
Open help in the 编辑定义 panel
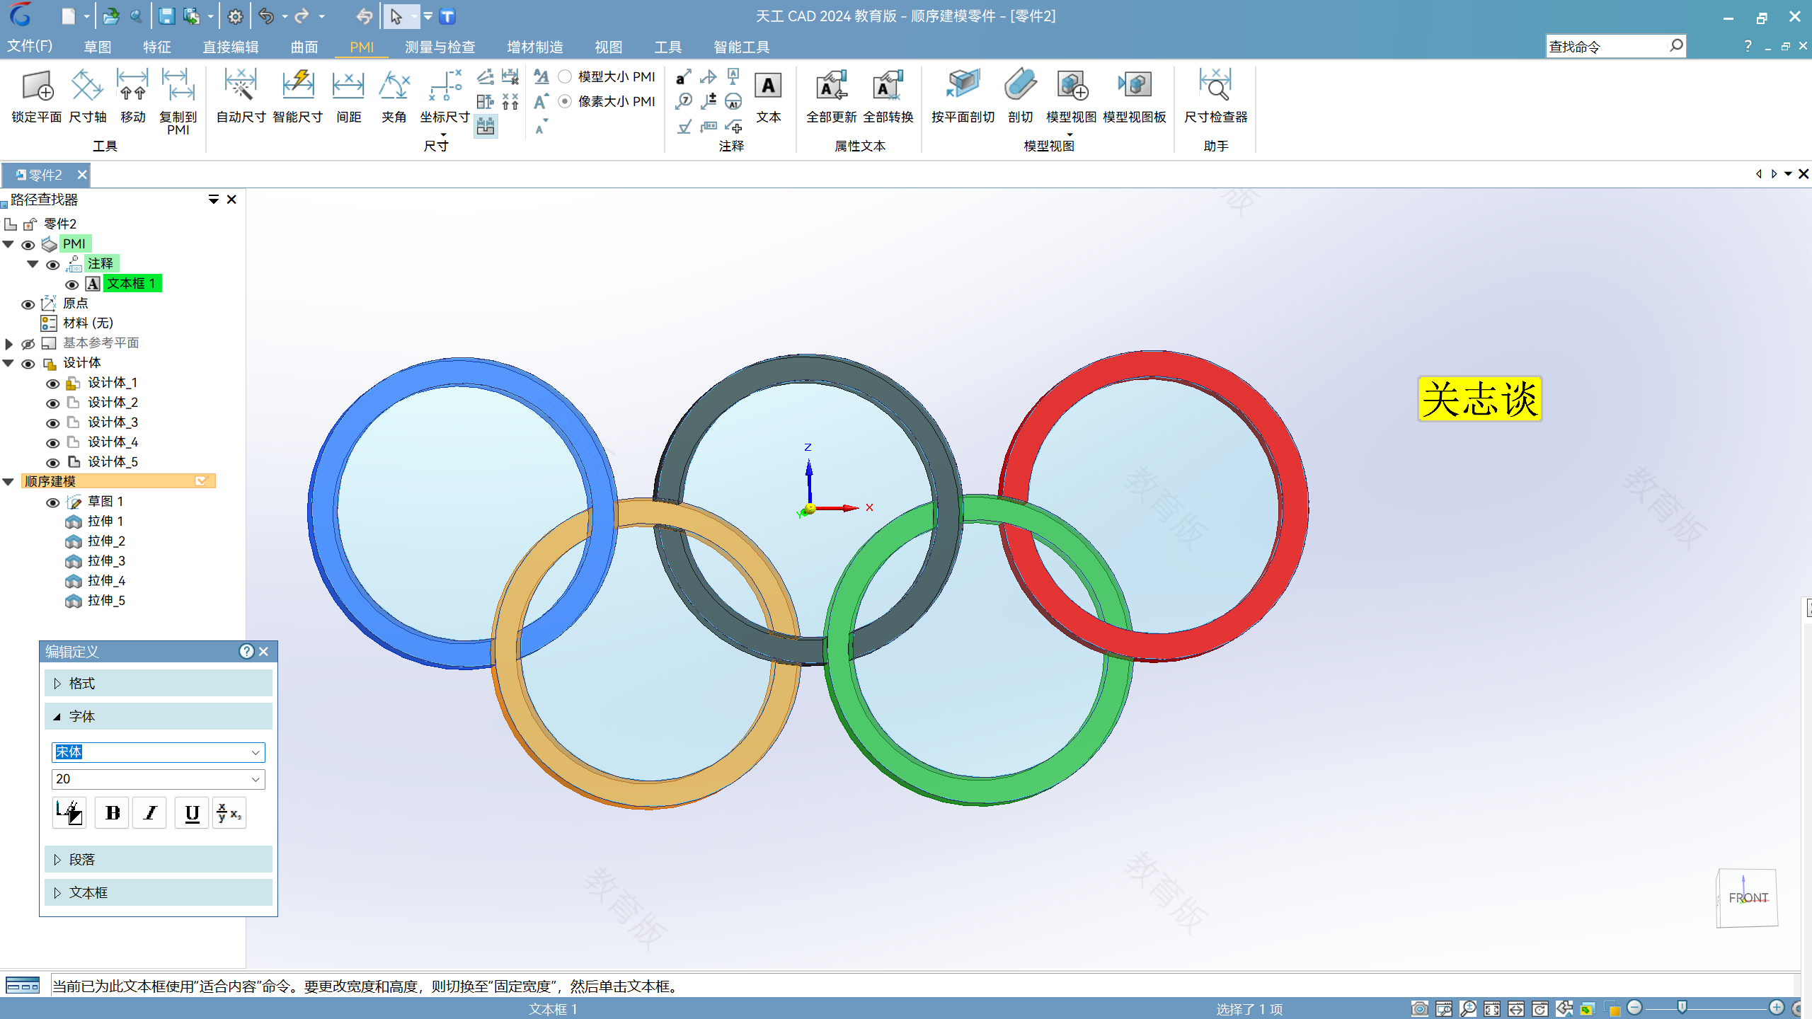click(246, 651)
